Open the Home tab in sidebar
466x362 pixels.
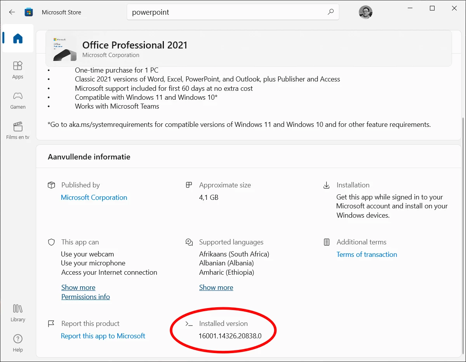pyautogui.click(x=18, y=38)
